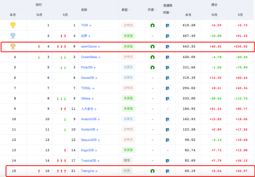Click the 名称 column header
The width and height of the screenshot is (255, 177).
click(x=84, y=10)
